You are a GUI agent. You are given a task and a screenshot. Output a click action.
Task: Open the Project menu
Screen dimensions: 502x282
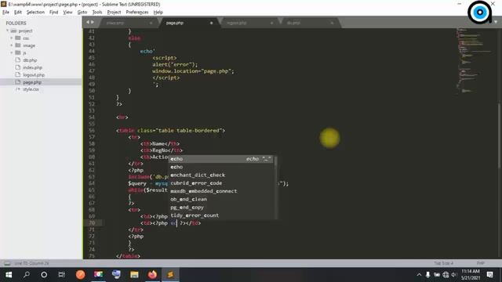pyautogui.click(x=114, y=13)
